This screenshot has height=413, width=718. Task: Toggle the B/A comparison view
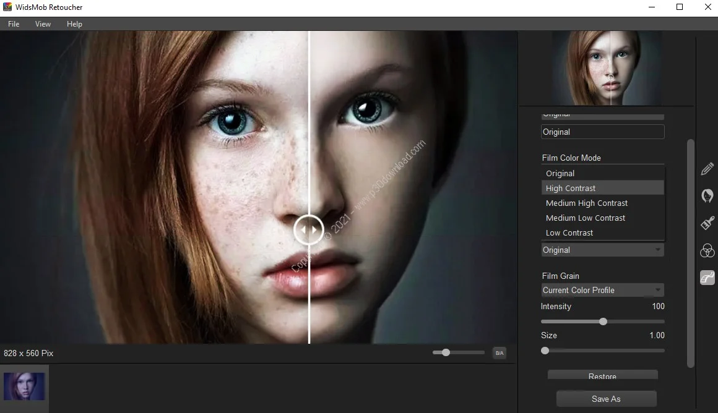[x=499, y=352]
